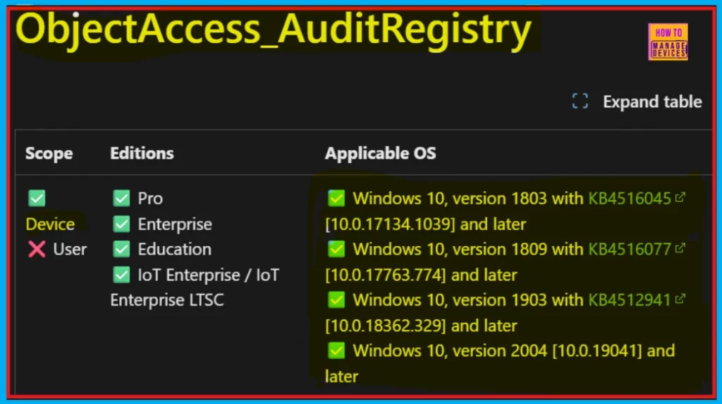Click the Enterprise edition text

point(175,224)
